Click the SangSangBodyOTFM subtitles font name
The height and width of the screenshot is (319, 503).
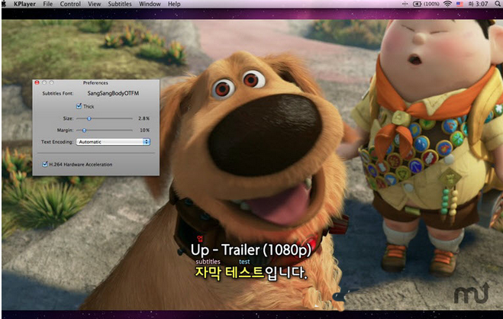tap(113, 93)
